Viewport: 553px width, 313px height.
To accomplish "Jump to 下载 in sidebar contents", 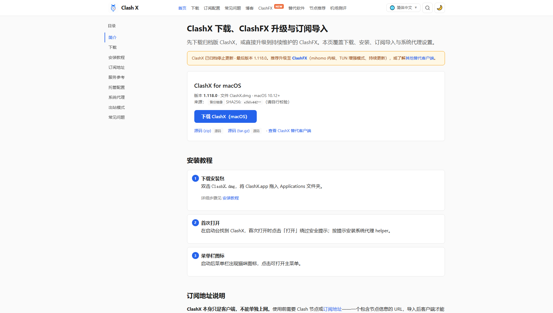I will click(112, 47).
